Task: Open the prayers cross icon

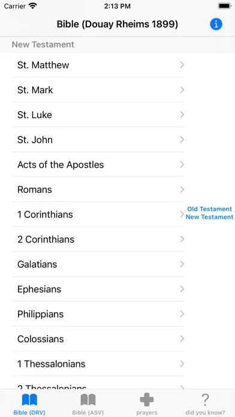Action: click(x=147, y=400)
